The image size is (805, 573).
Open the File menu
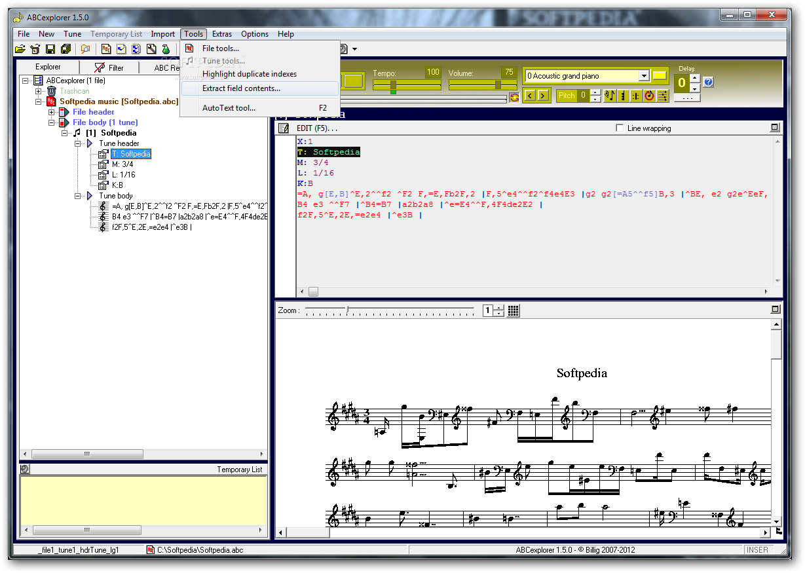tap(24, 34)
